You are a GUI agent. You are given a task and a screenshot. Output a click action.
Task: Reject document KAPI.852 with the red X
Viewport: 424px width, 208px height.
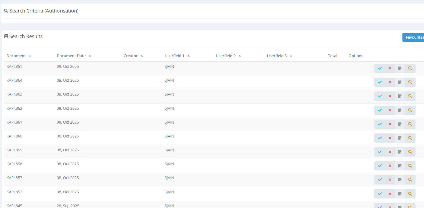390,194
